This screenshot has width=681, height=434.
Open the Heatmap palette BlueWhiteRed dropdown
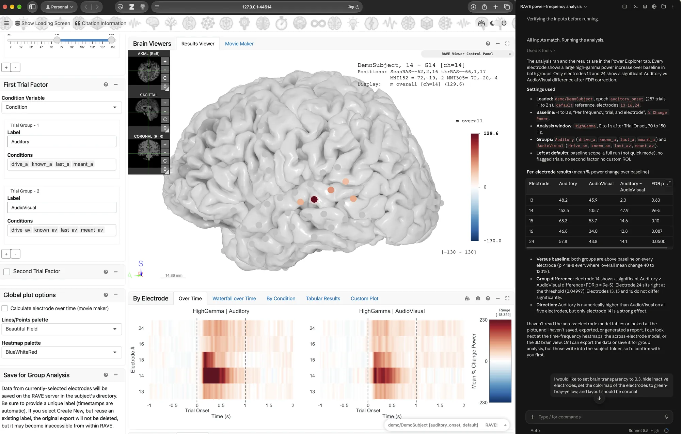pyautogui.click(x=62, y=352)
